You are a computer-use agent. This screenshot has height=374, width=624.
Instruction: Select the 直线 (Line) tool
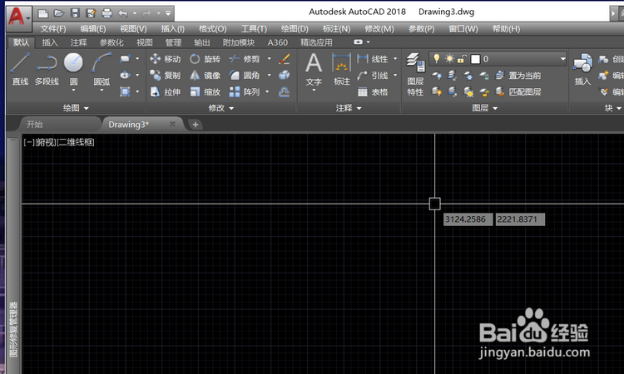[20, 69]
